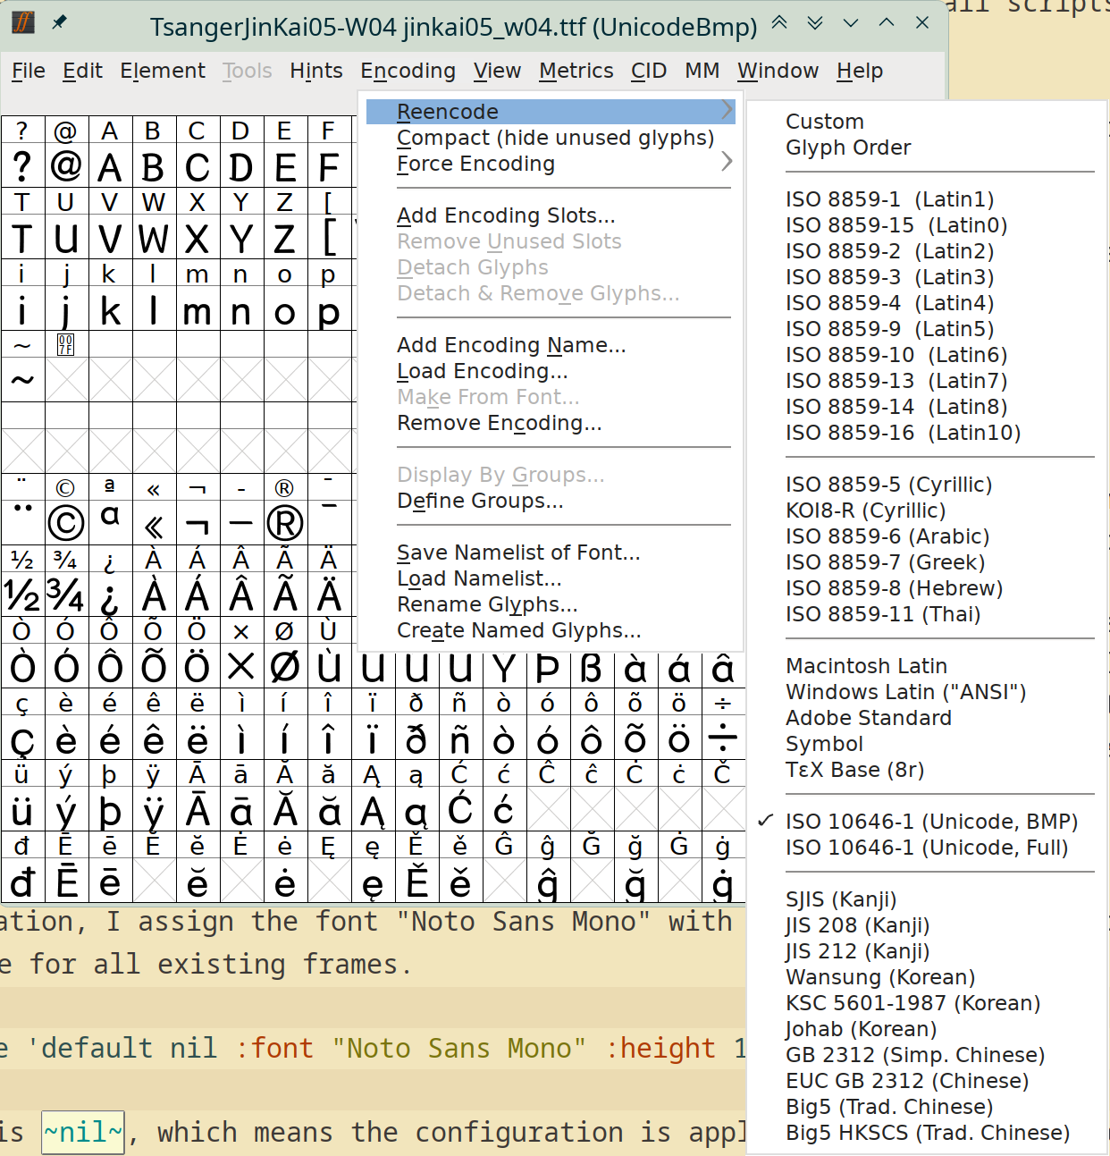Select the one-half fraction glyph cell

(22, 595)
